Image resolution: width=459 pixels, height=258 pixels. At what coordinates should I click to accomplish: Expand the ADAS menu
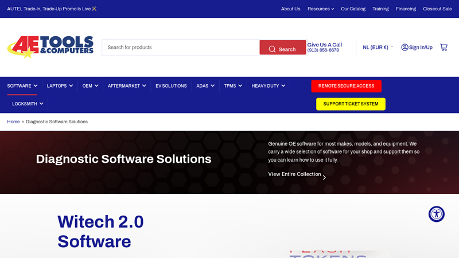(x=205, y=86)
